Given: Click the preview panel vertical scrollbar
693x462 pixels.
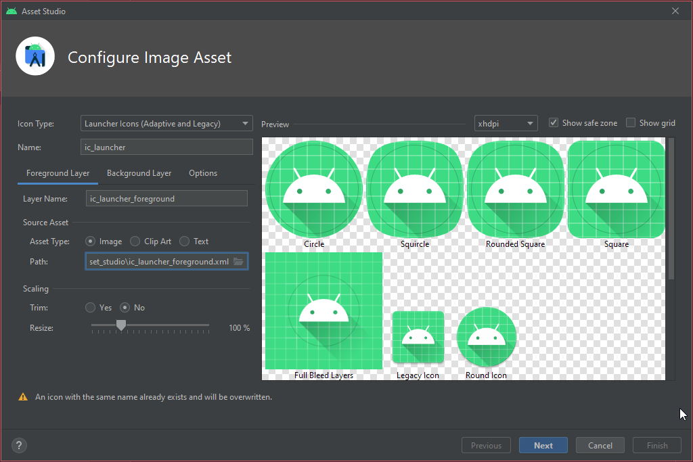Looking at the screenshot, I should click(671, 208).
